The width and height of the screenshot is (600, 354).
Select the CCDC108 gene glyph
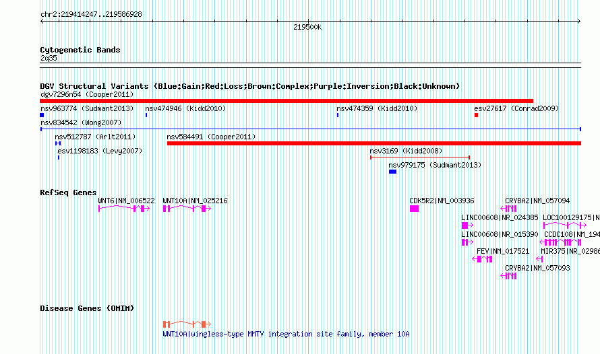(x=560, y=242)
